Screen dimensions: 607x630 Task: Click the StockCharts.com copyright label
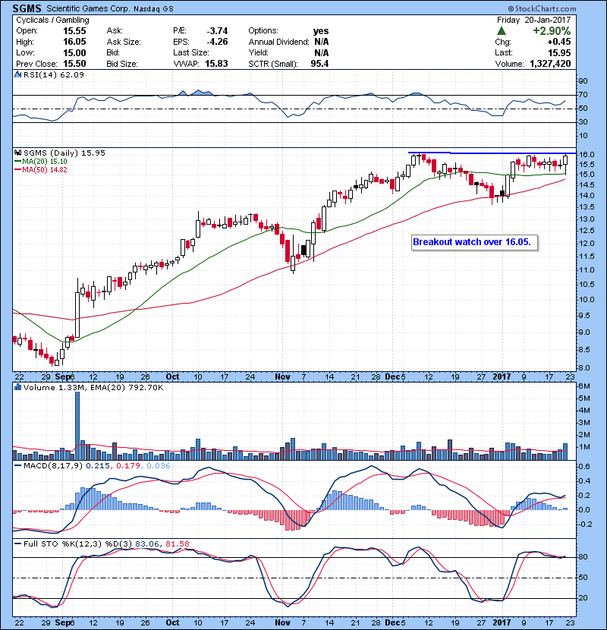click(543, 8)
